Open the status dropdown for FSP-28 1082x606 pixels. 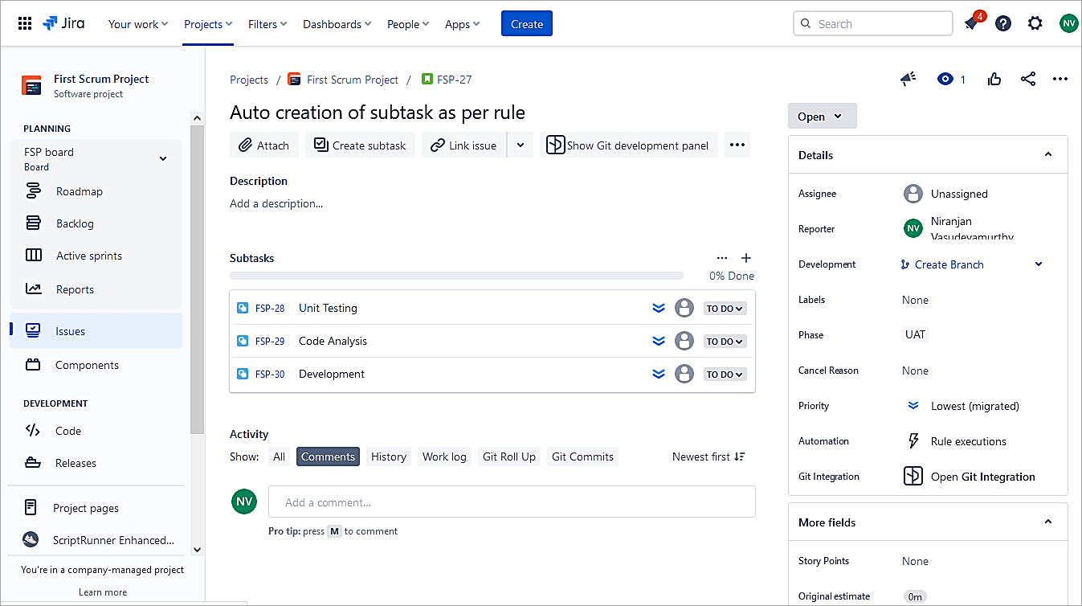(725, 309)
